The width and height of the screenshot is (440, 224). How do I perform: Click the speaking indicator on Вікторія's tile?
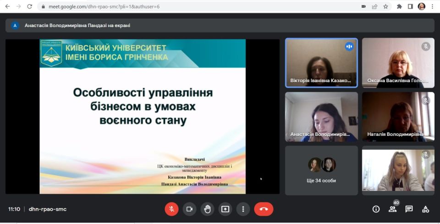click(x=349, y=46)
